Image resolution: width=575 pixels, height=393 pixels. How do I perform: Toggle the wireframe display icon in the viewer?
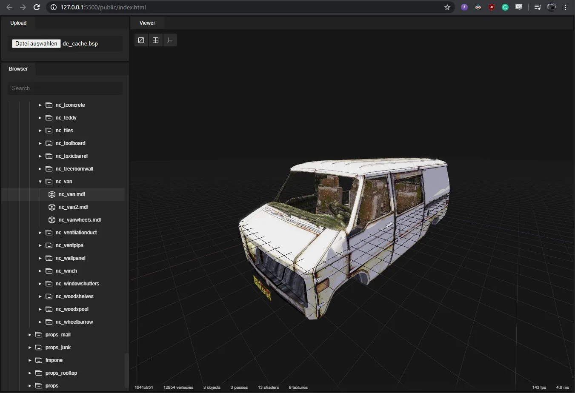point(141,40)
